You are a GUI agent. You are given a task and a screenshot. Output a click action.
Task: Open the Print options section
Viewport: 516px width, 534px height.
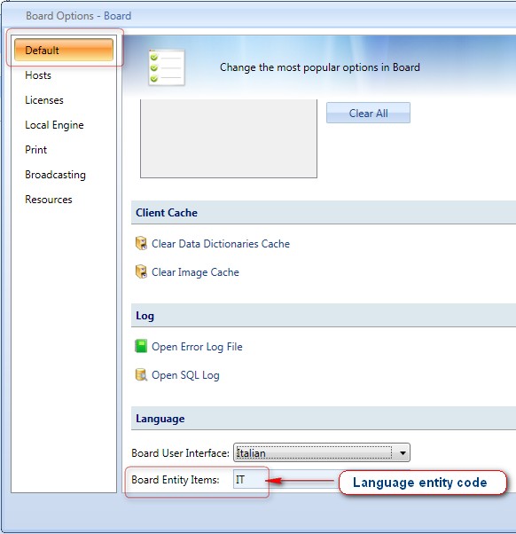point(36,150)
